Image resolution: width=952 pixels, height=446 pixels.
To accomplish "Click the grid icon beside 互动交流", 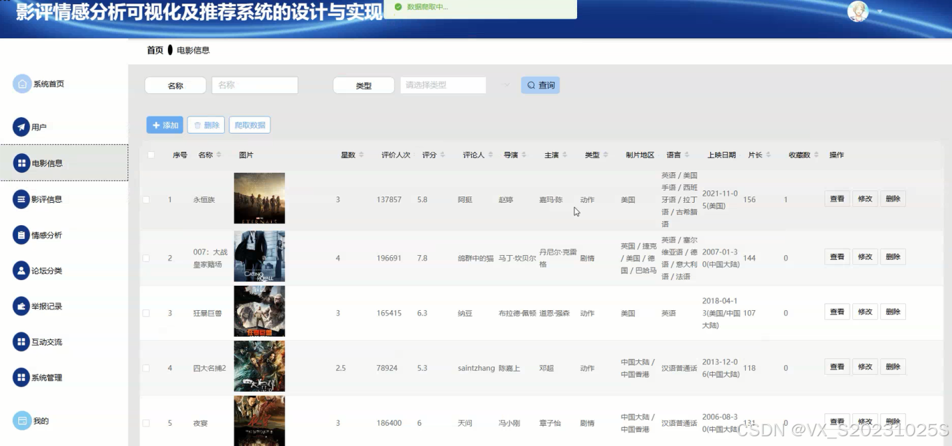I will tap(22, 341).
